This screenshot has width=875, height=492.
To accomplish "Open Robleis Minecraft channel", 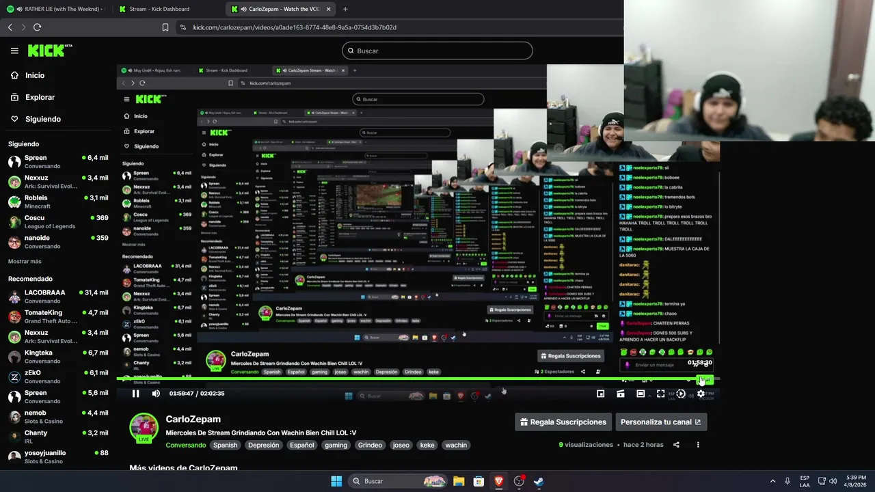I will point(58,202).
